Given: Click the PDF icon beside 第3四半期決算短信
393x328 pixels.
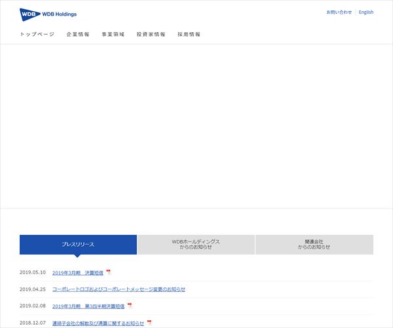Looking at the screenshot, I should tap(130, 306).
